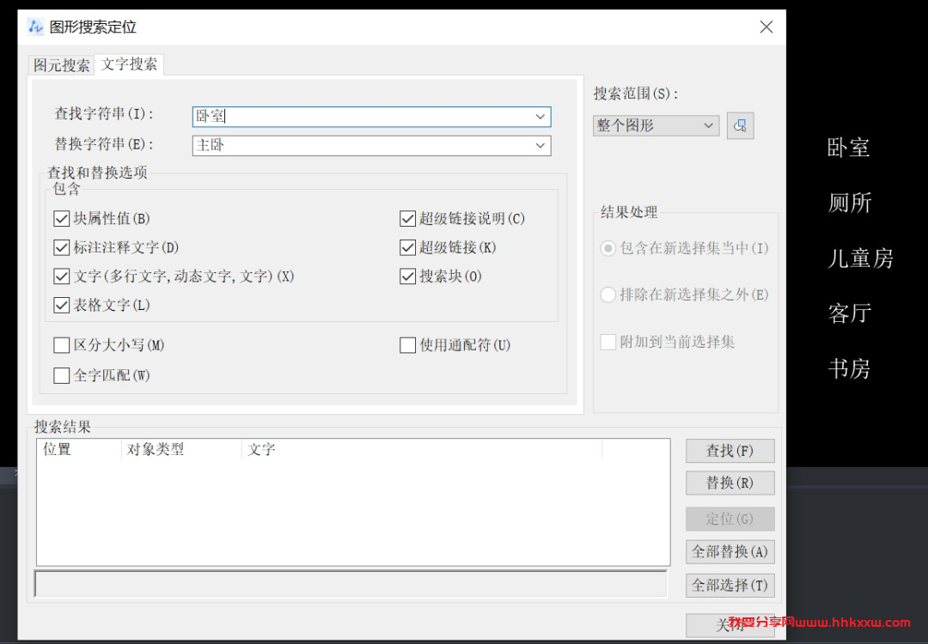
Task: Open the 搜索范围 整个图形 dropdown
Action: (x=656, y=126)
